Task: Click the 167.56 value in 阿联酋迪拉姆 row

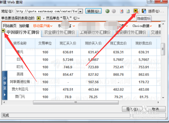Action: coord(93,82)
